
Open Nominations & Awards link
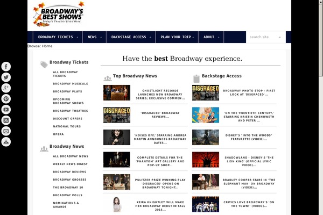[66, 205]
